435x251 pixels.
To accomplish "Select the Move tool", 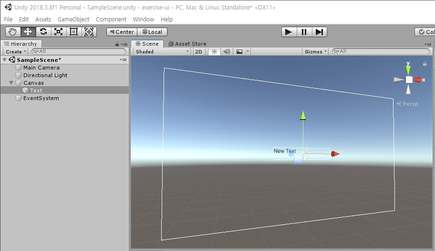I will pyautogui.click(x=28, y=32).
